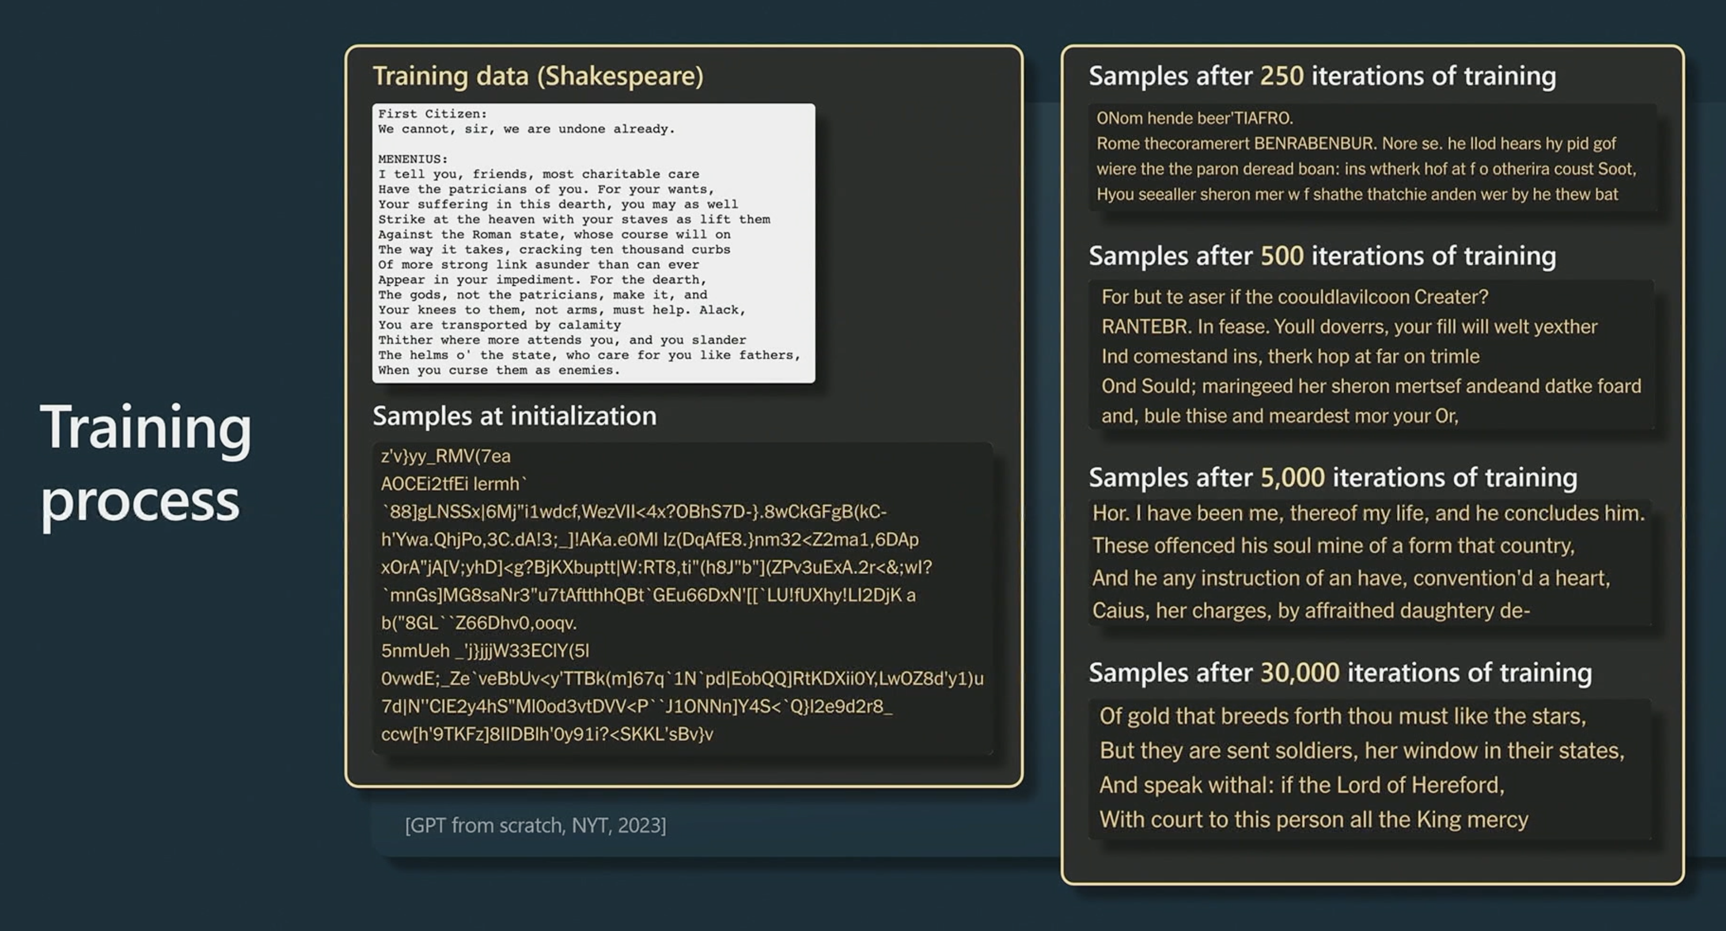
Task: Click line 'And speak withal: if the Lord of Hereford,'
Action: [1302, 785]
